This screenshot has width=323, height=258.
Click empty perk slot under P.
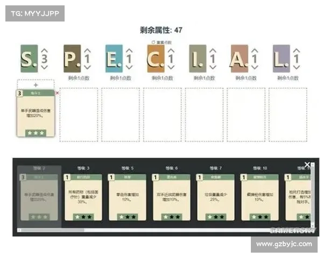tap(79, 115)
